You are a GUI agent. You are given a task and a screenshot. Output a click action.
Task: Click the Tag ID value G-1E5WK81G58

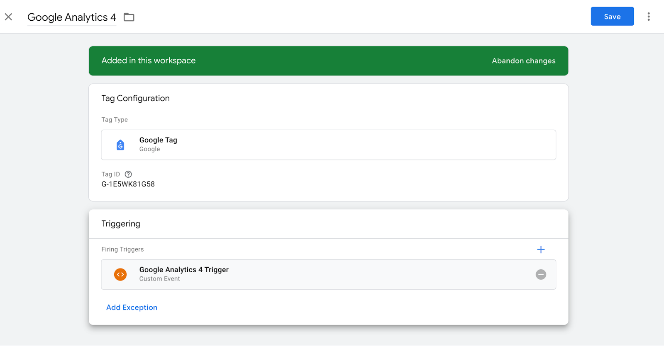pos(128,184)
